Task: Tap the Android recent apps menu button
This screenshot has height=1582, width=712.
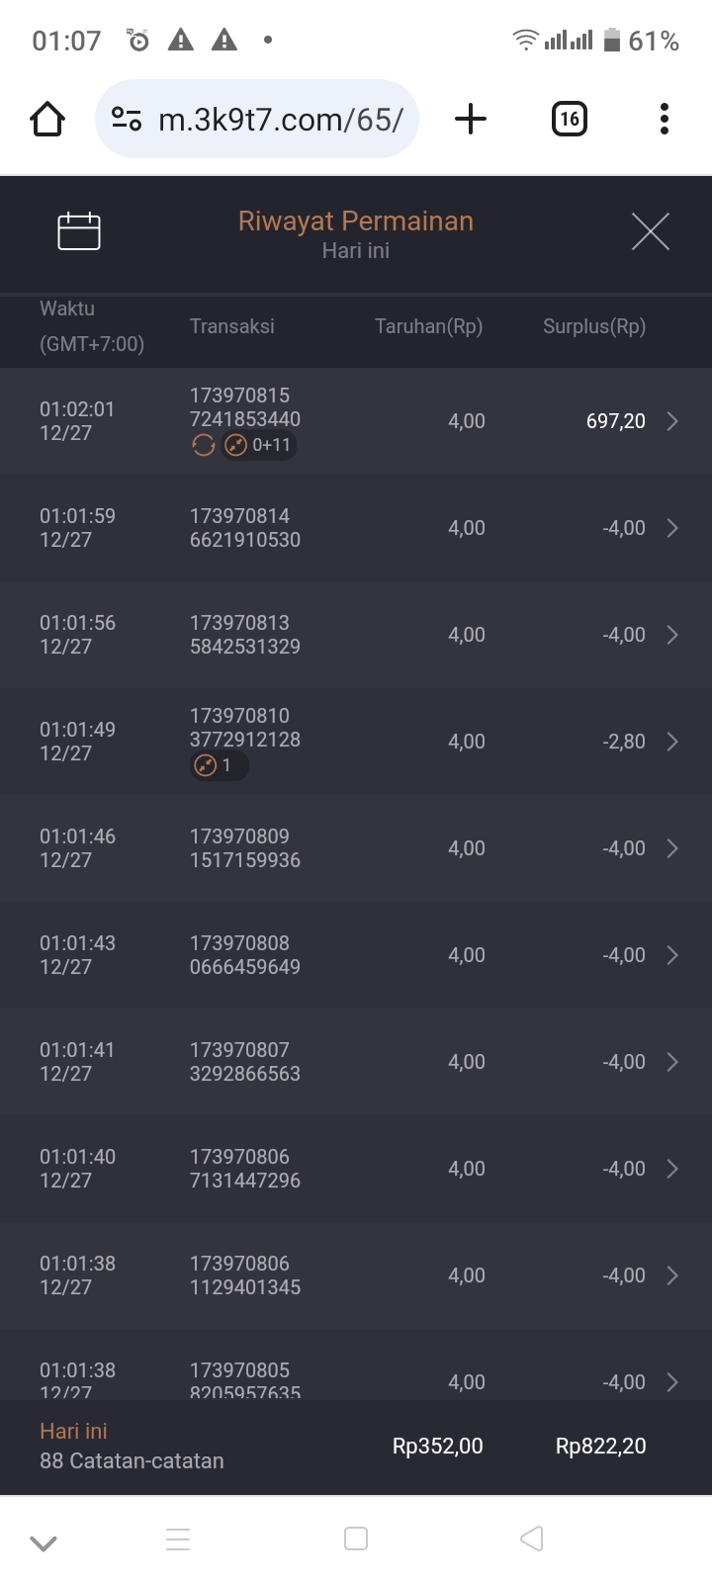Action: (178, 1539)
